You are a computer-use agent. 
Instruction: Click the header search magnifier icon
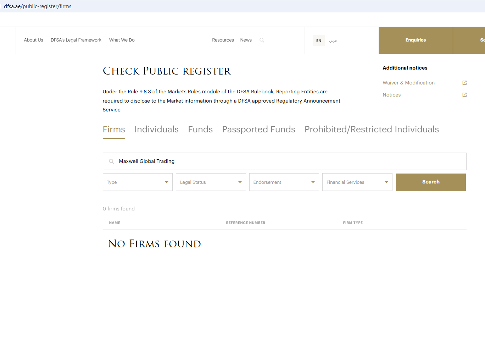point(262,40)
